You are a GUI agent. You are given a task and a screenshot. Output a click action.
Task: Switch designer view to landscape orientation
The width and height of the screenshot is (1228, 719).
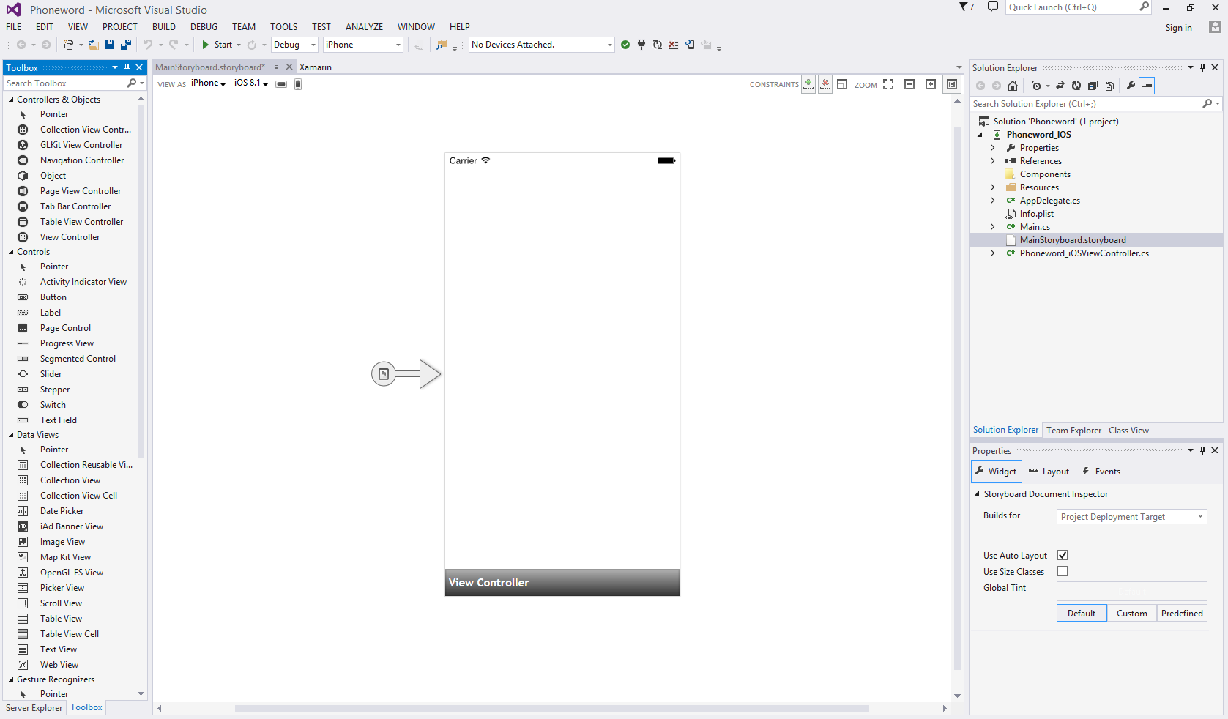tap(281, 84)
